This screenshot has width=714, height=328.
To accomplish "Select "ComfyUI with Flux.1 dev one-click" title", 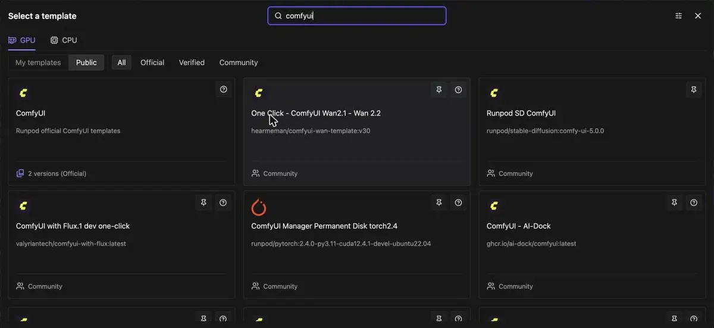I will click(73, 226).
